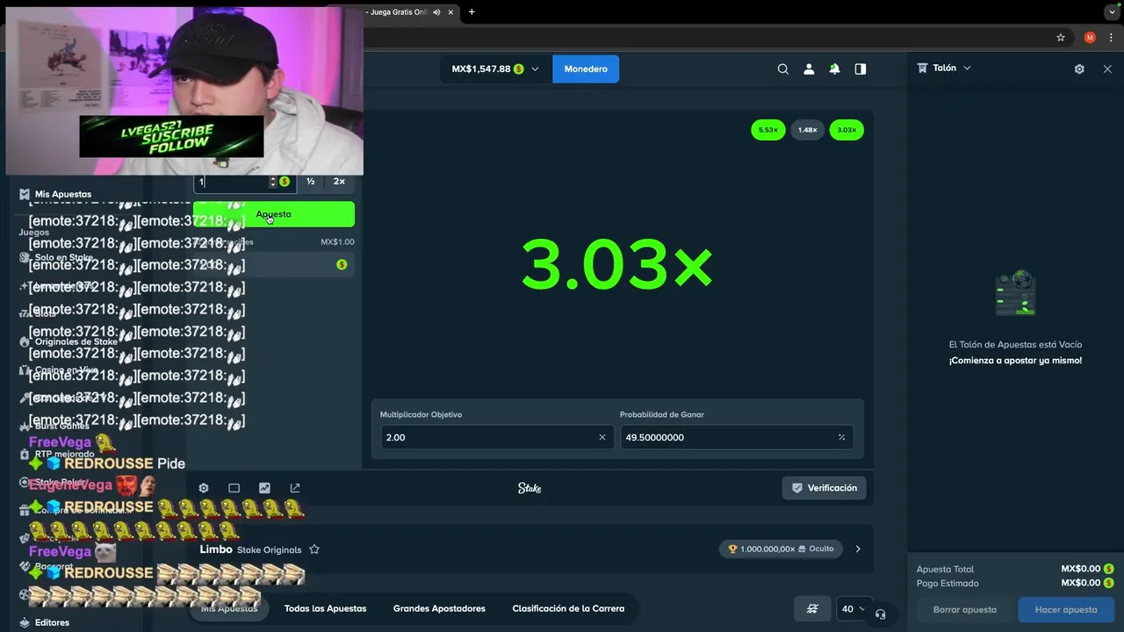The image size is (1124, 632).
Task: Add Limbo to favorites star
Action: [x=314, y=549]
